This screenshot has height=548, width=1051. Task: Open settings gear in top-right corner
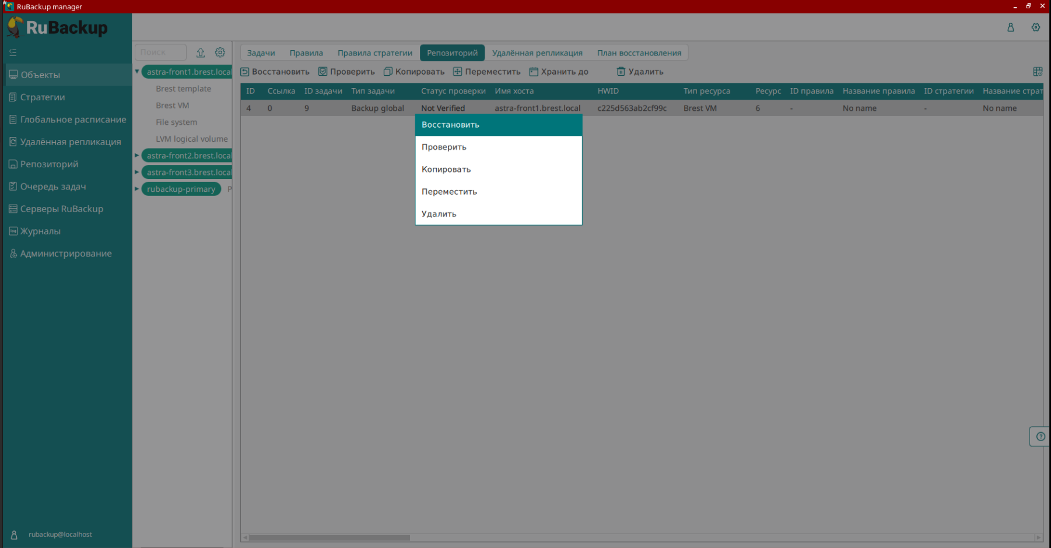coord(1035,27)
